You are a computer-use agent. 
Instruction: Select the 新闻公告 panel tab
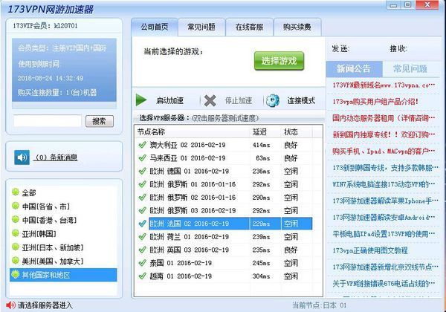coord(354,69)
